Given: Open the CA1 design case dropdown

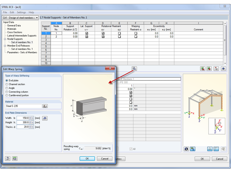Looking at the screenshot, I should pos(37,18).
